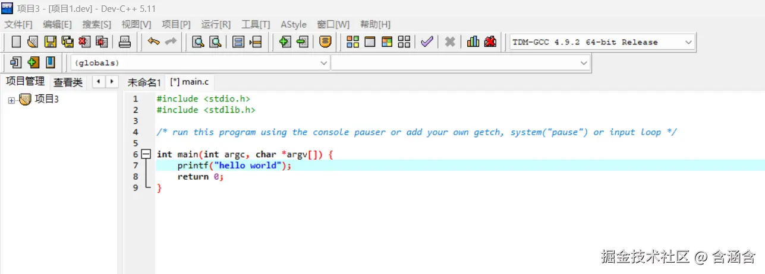Open the 运行[R] menu
This screenshot has height=274, width=765.
click(216, 24)
